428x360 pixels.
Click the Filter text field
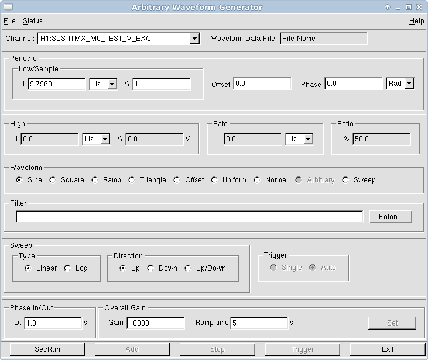pyautogui.click(x=190, y=217)
